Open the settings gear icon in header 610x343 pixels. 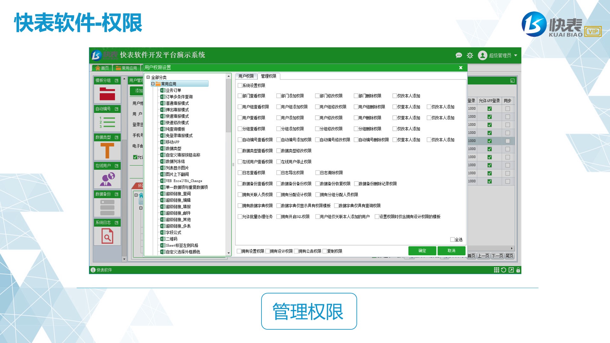[x=470, y=56]
